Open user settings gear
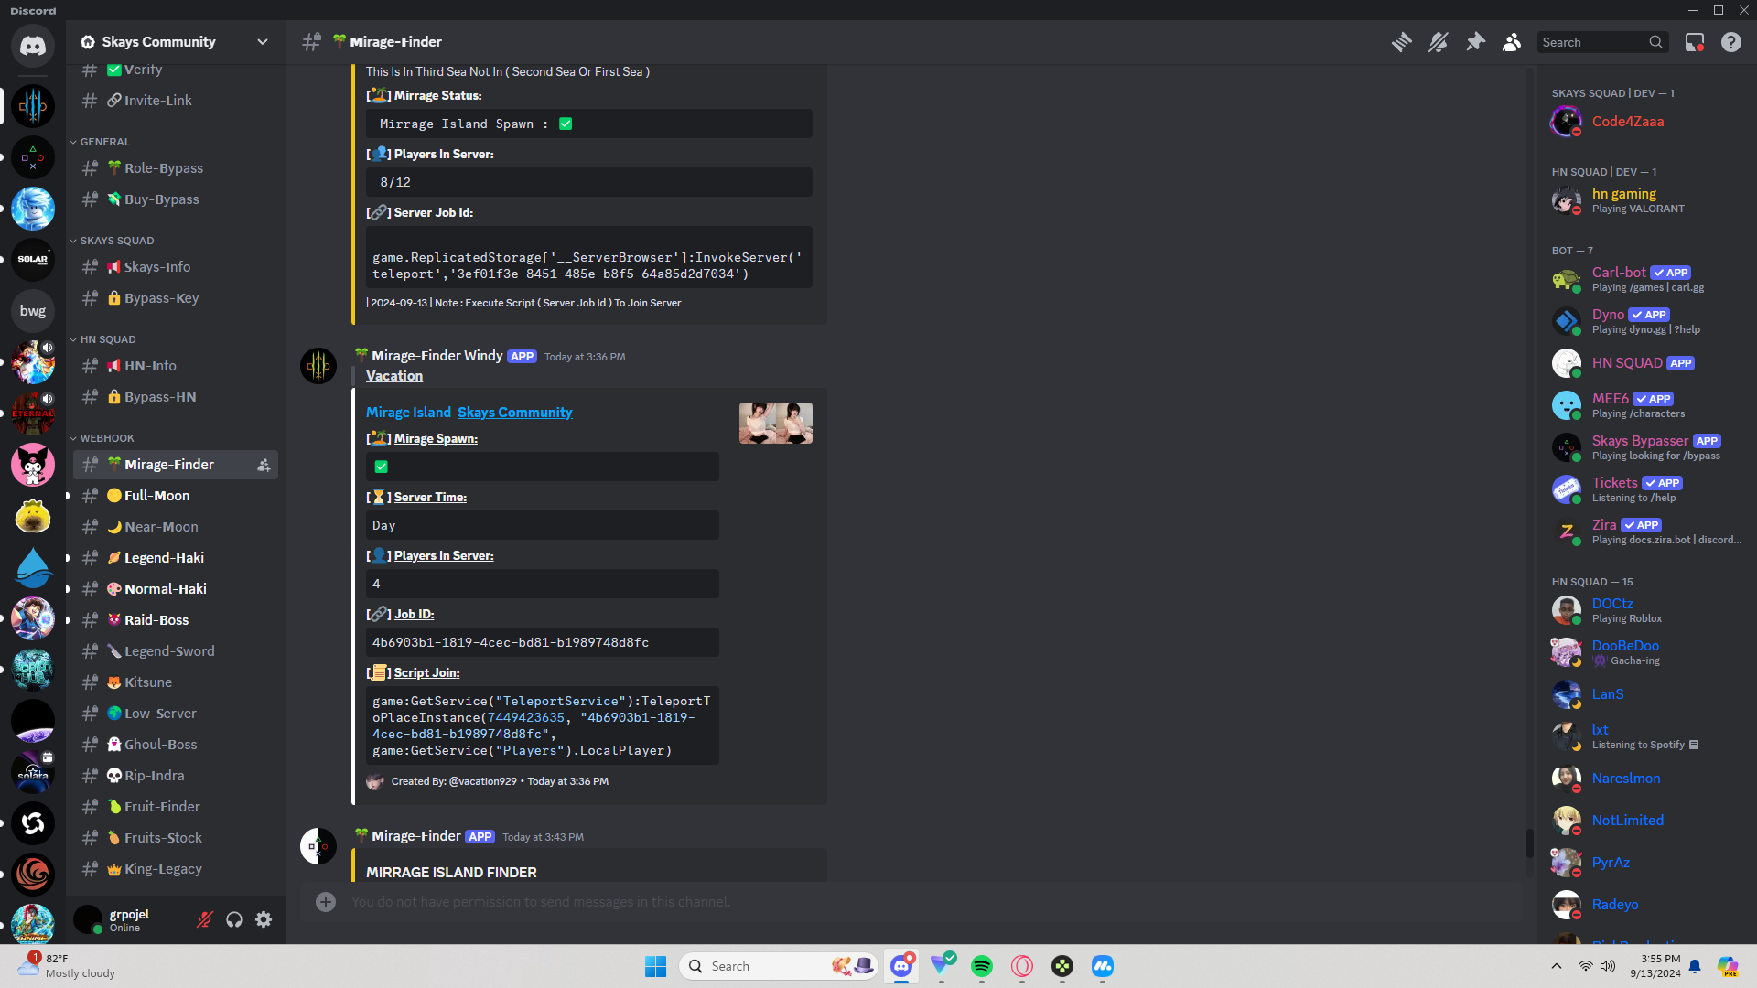Screen dimensions: 1757x988 pos(264,919)
